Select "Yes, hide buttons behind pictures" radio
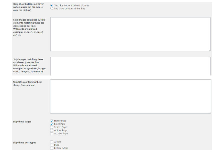 coord(52,5)
